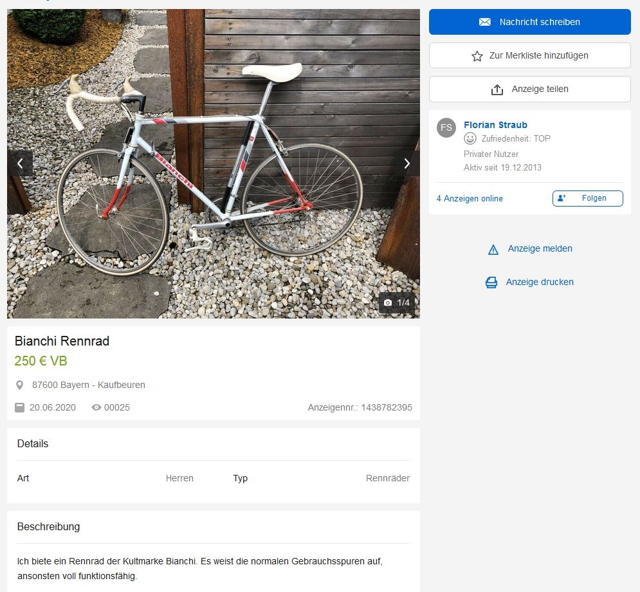Follow the seller with Folgen button
640x592 pixels.
click(587, 198)
